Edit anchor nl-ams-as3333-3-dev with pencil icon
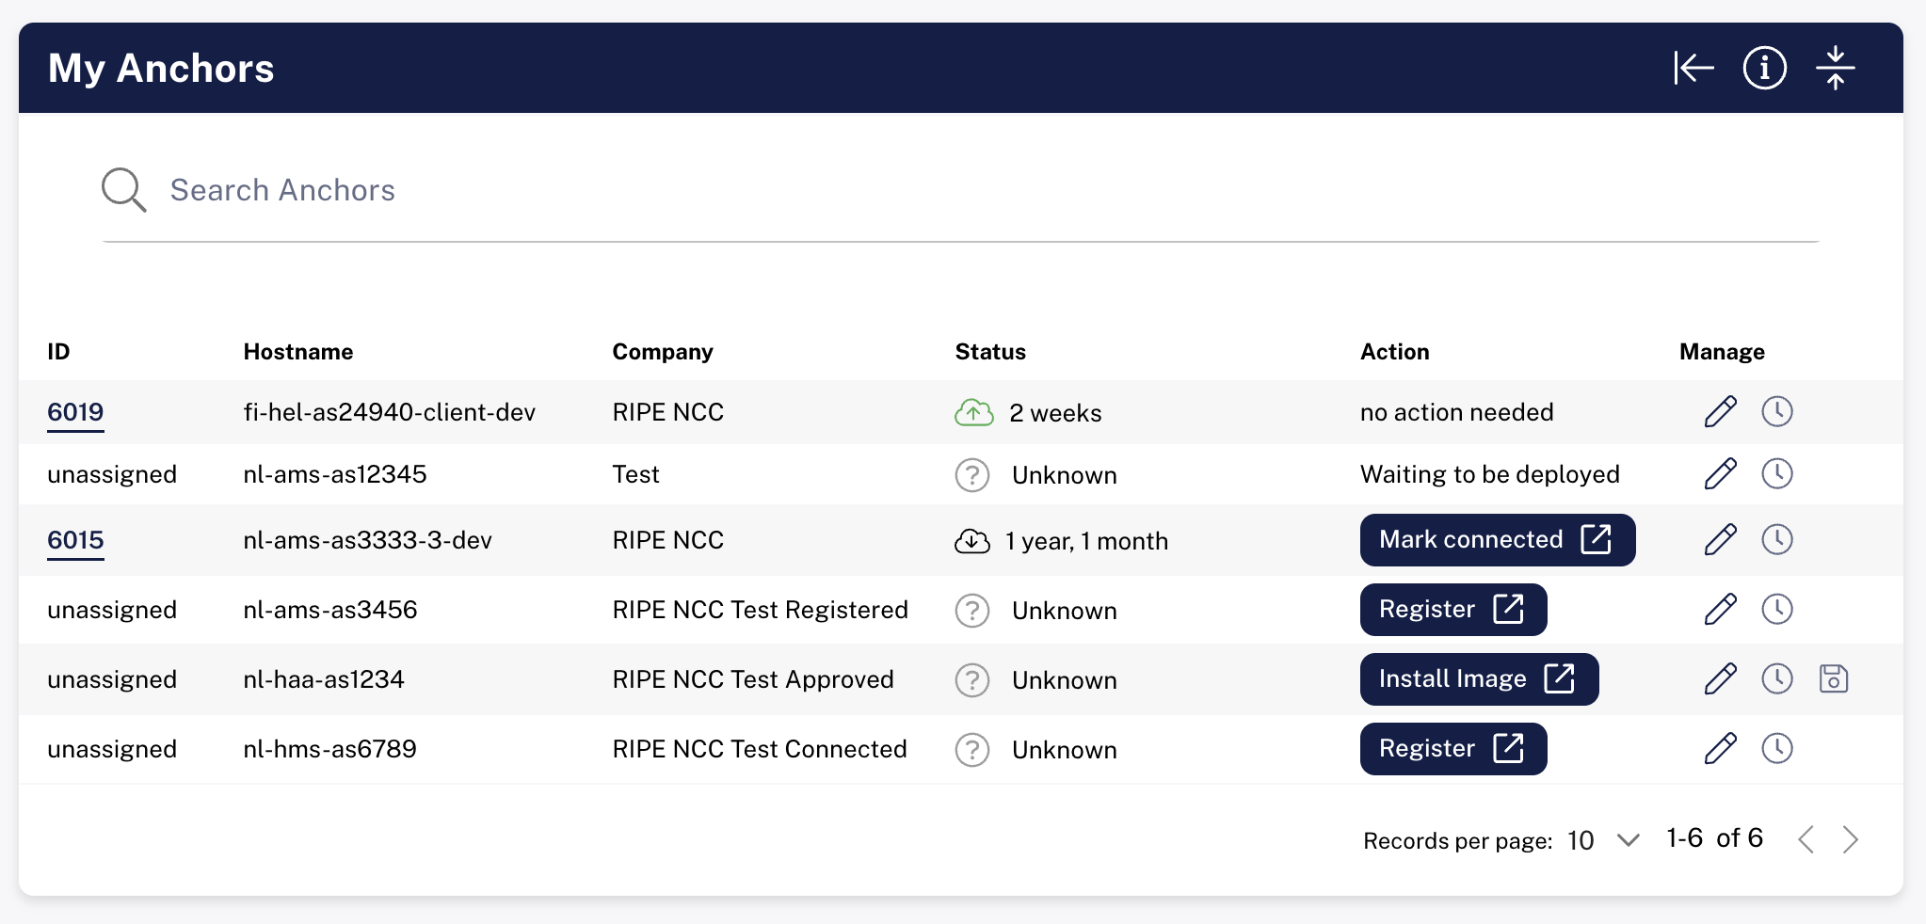 click(1720, 540)
